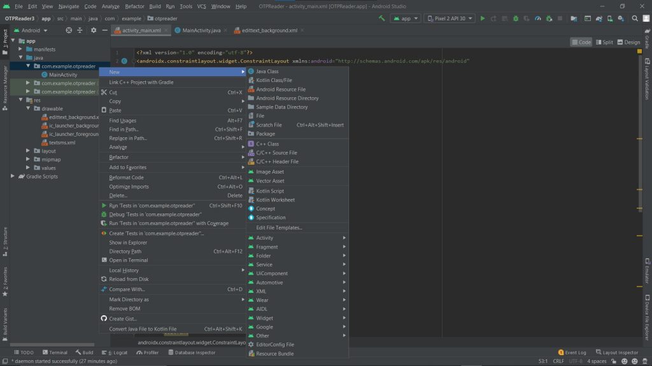Click the Build tool window button
Viewport: 652px width, 366px height.
point(85,352)
